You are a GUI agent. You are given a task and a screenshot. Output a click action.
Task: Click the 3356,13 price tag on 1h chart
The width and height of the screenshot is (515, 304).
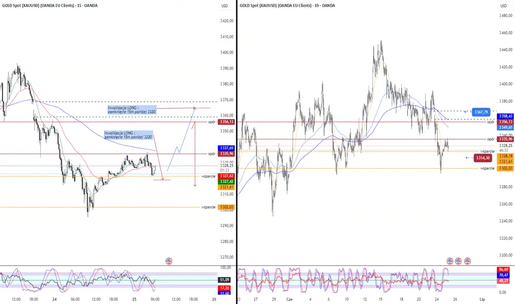pyautogui.click(x=506, y=122)
